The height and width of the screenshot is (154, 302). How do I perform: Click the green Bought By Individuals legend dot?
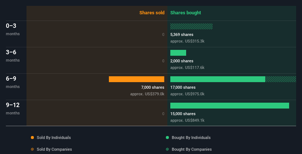tap(167, 137)
